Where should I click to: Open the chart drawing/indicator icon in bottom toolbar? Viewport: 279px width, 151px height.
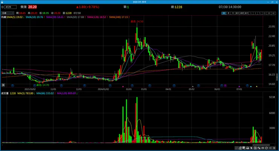pos(240,148)
